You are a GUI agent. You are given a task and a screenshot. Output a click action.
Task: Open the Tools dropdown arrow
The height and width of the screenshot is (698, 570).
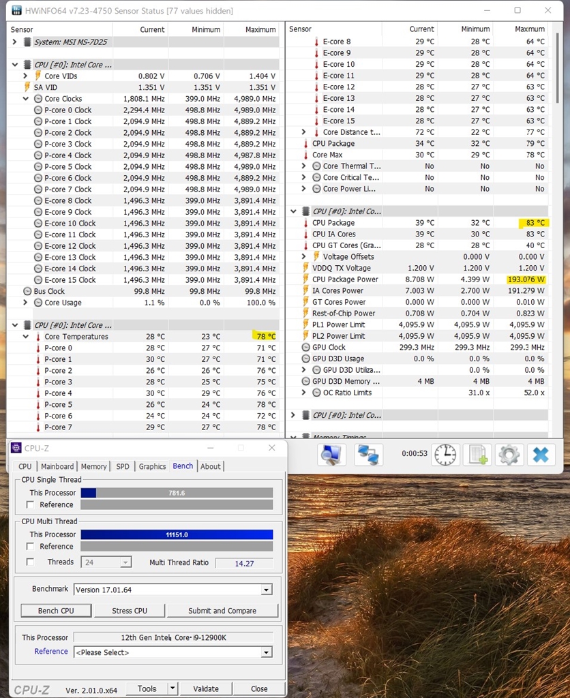(172, 688)
